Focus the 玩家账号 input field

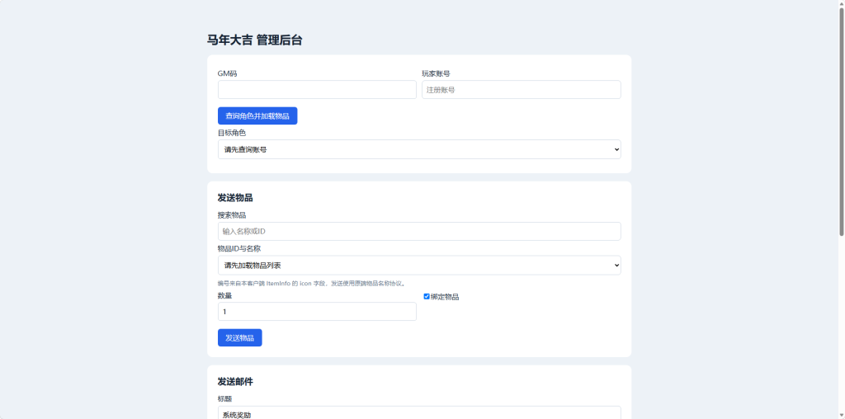(522, 89)
